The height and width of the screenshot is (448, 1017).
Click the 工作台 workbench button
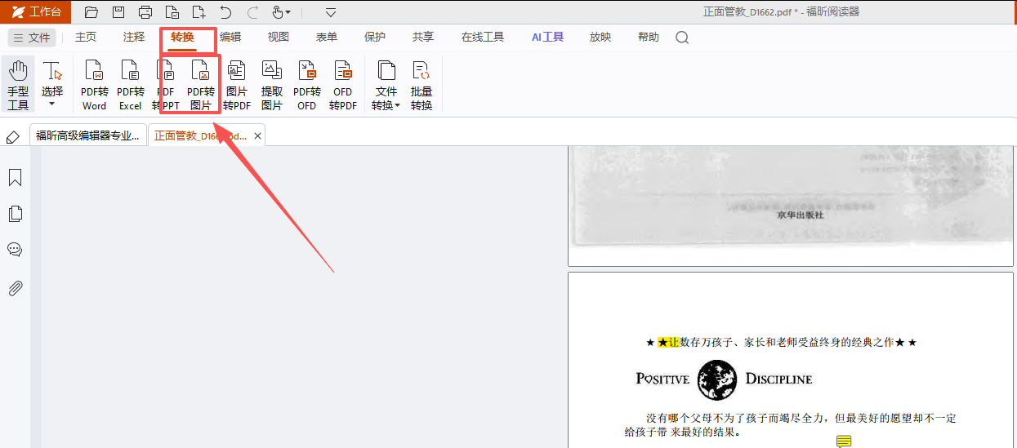[x=35, y=12]
